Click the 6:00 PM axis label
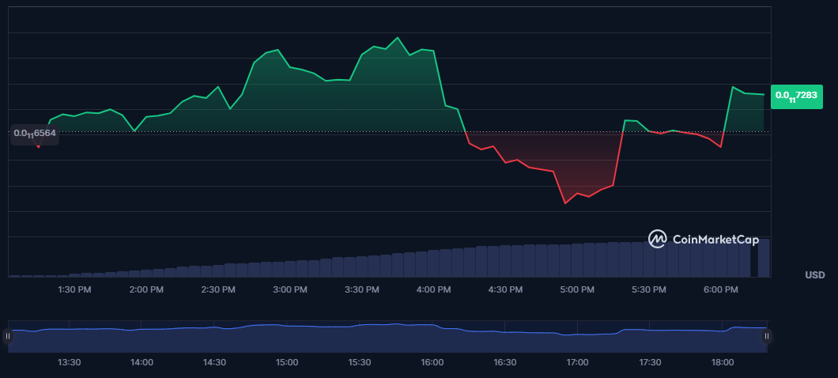Viewport: 838px width, 378px height. point(720,289)
